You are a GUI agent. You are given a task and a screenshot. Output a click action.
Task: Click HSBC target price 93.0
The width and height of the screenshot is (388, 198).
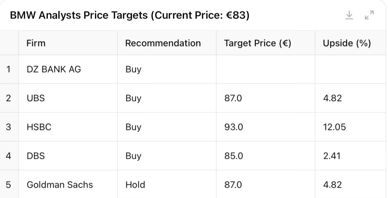coord(233,127)
